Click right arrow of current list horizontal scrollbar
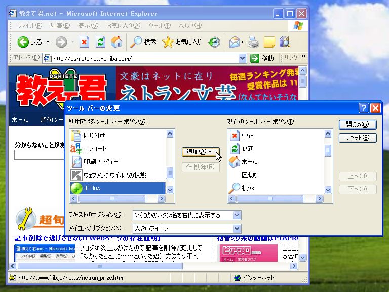This screenshot has height=292, width=389. point(319,198)
